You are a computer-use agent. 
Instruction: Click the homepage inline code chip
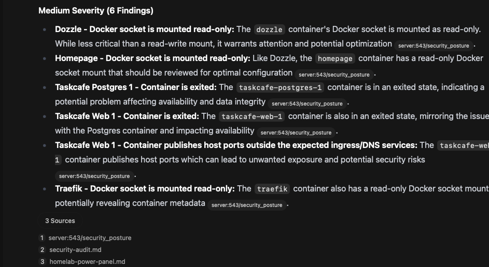coord(335,58)
